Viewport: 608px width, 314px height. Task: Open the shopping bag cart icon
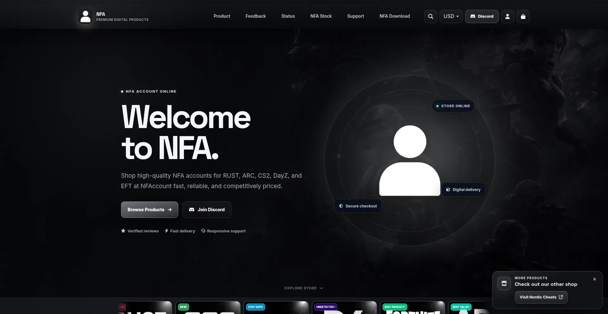pyautogui.click(x=523, y=16)
